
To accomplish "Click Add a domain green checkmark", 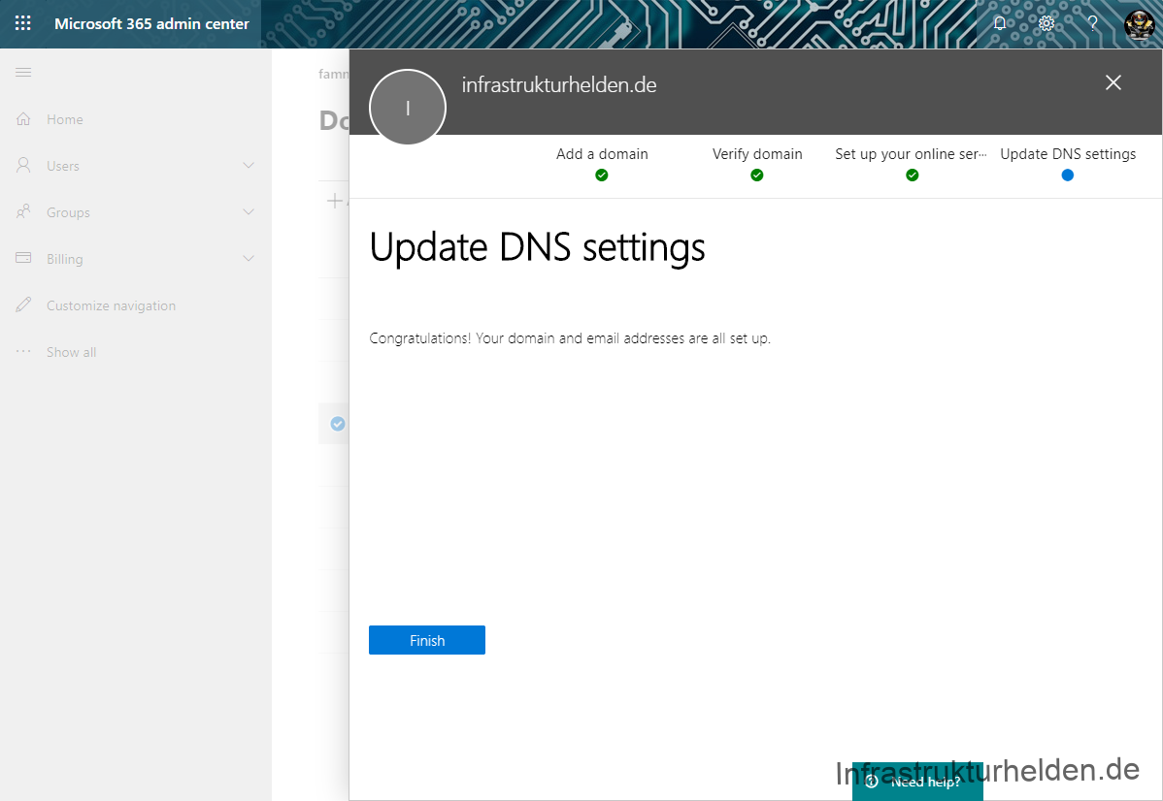I will coord(602,175).
